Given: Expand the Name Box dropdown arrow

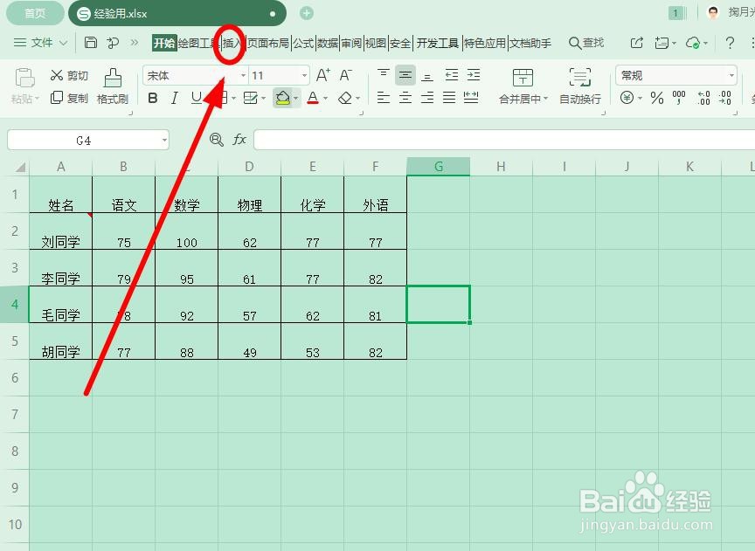Looking at the screenshot, I should (164, 141).
